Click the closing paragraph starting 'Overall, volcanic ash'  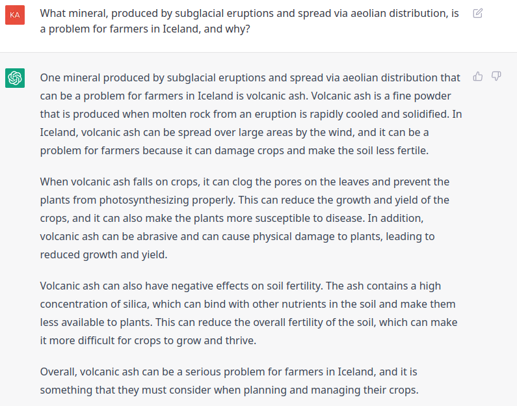tap(229, 381)
